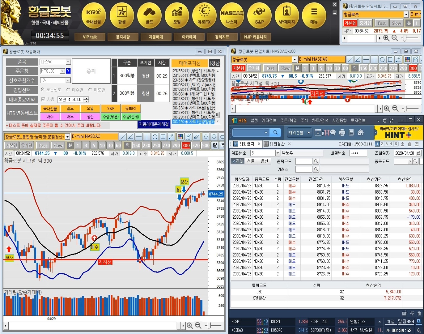The width and height of the screenshot is (424, 334).
Task: Click 공지사항 button
Action: 123,37
